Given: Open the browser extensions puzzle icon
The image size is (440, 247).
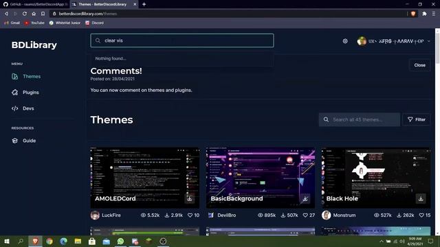Looking at the screenshot, I should click(x=424, y=14).
